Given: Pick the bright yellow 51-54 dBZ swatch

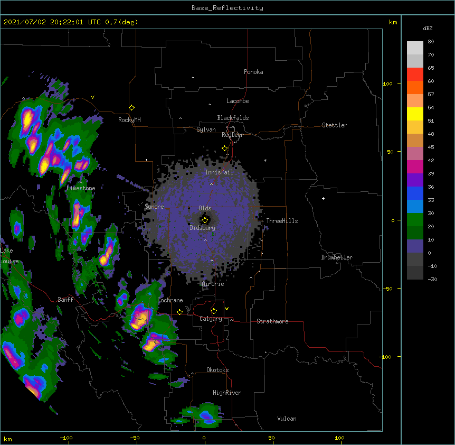Looking at the screenshot, I should point(415,114).
